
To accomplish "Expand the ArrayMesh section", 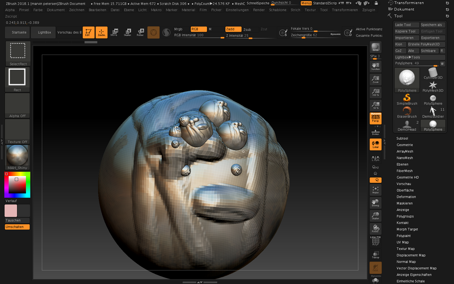I will click(x=405, y=151).
